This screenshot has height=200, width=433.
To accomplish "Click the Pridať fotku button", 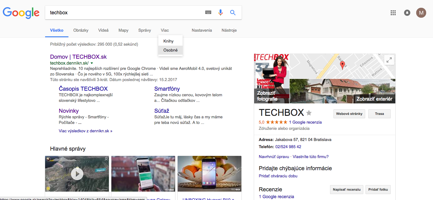I will (x=378, y=189).
